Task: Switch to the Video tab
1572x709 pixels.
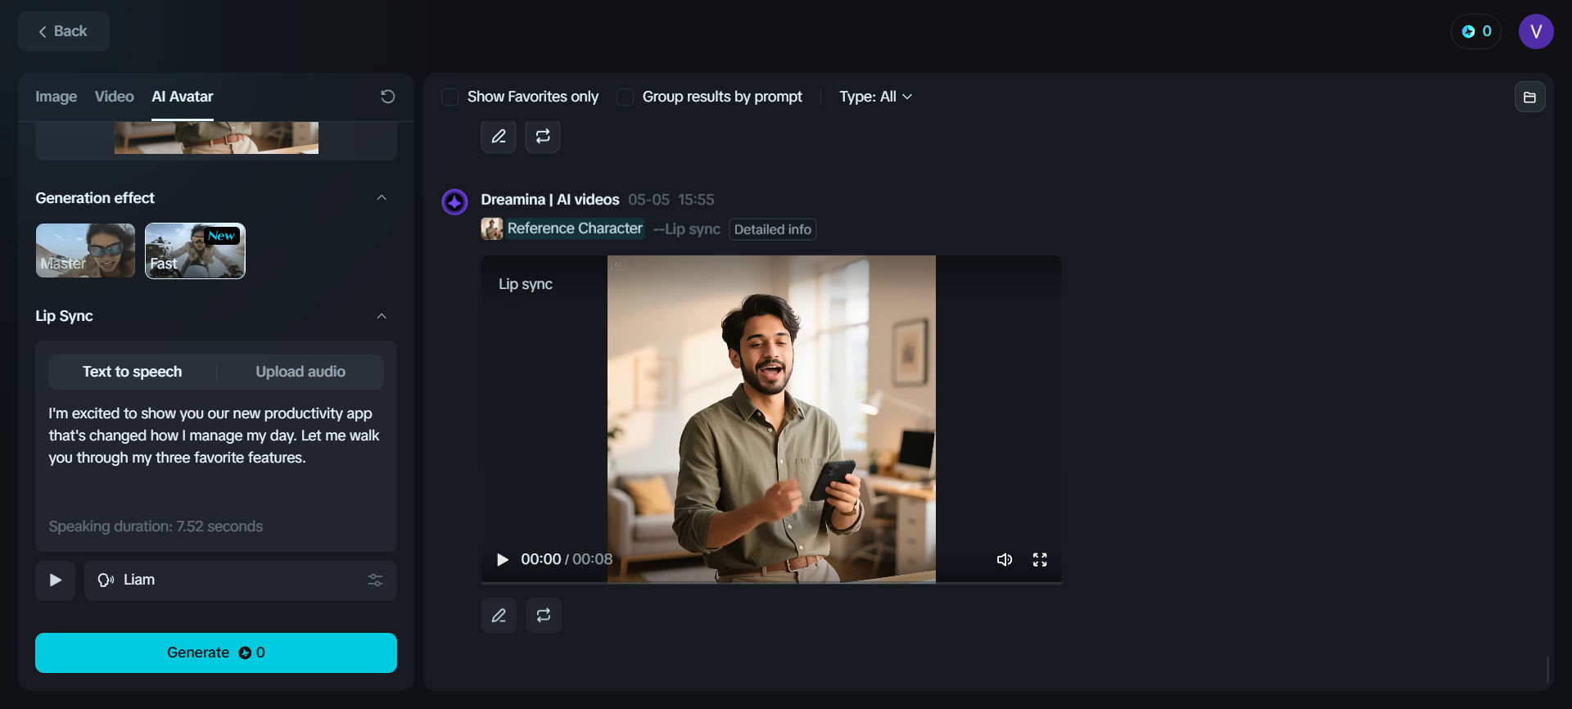Action: click(x=115, y=97)
